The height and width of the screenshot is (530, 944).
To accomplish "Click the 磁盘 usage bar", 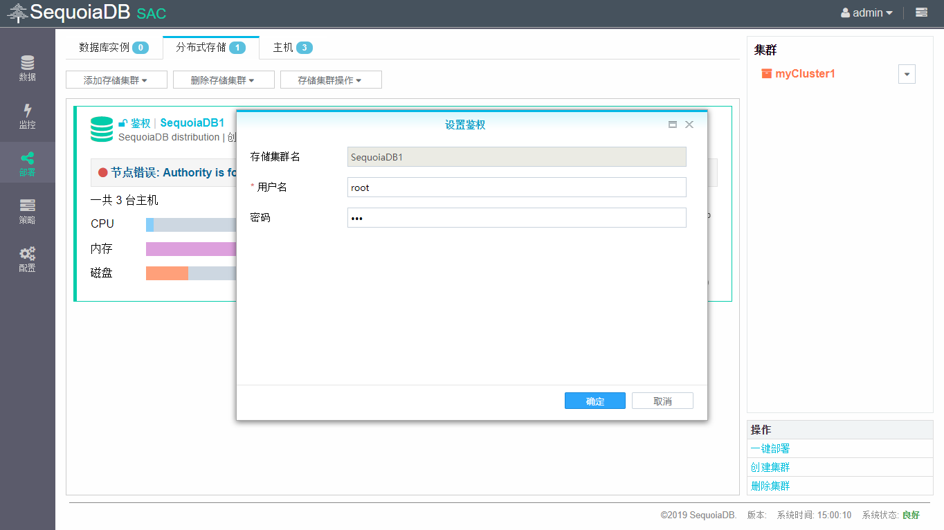I will (x=191, y=273).
